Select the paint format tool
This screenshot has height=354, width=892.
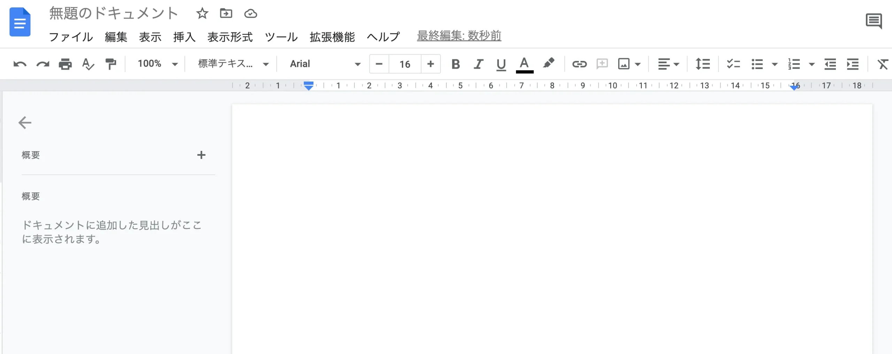tap(111, 64)
